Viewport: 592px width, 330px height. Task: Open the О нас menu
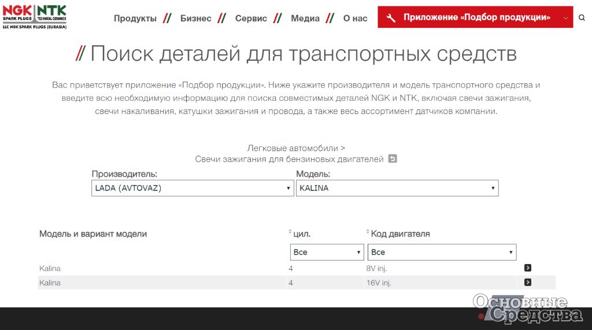tap(356, 18)
